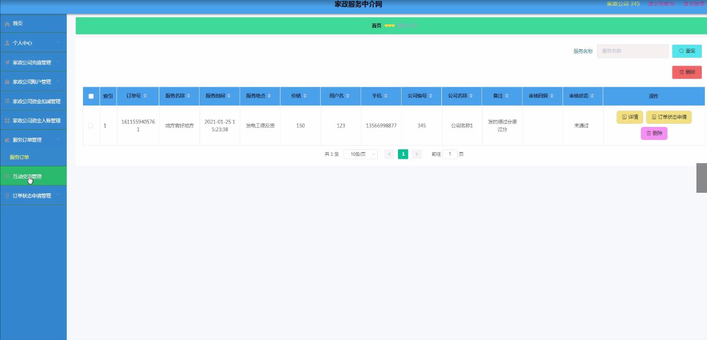Click 退出到前台 in the top bar
Viewport: 707px width, 340px height.
point(661,4)
